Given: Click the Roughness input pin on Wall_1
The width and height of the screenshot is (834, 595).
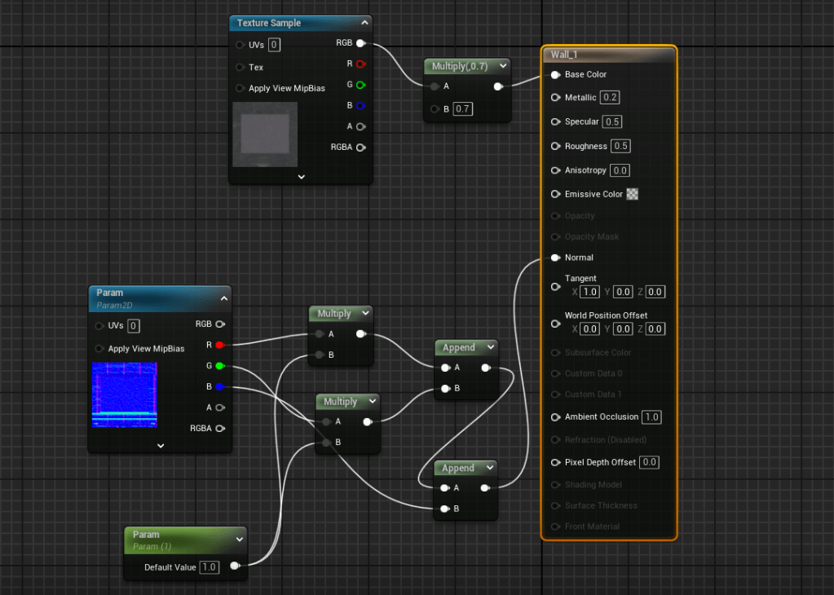Looking at the screenshot, I should 555,147.
